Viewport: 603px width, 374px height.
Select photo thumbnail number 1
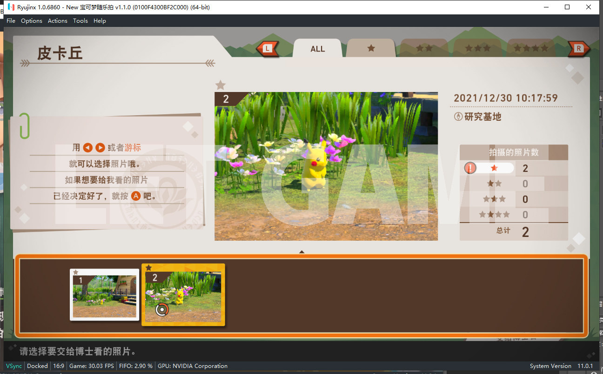[105, 295]
